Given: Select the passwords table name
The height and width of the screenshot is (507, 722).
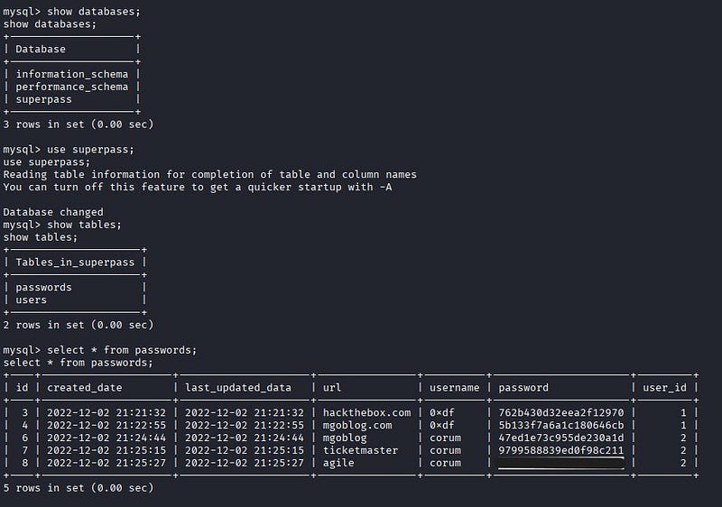Looking at the screenshot, I should point(43,288).
